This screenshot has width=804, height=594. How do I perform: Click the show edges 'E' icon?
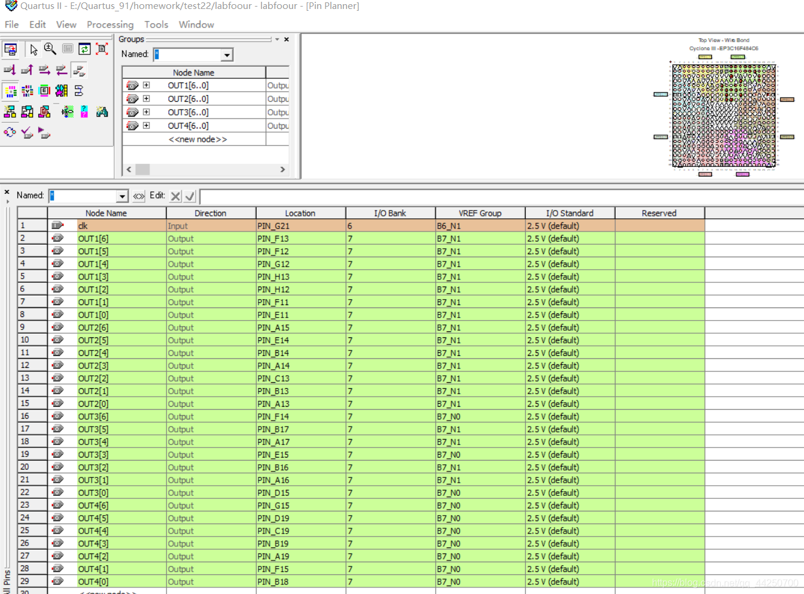[44, 91]
